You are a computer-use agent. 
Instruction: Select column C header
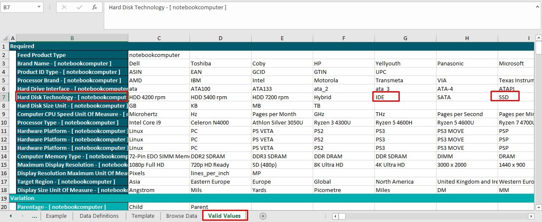click(x=159, y=38)
